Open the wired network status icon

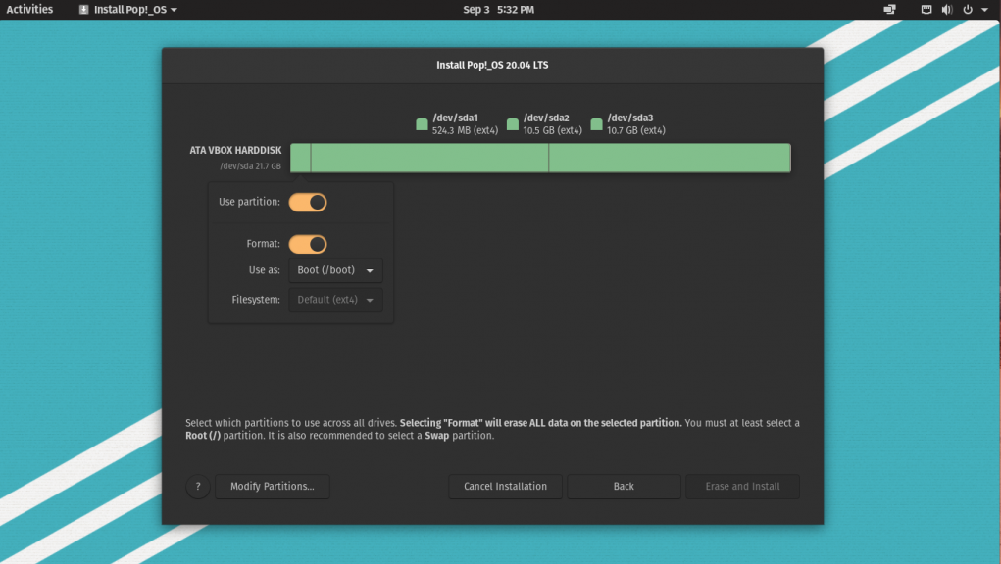pos(926,10)
